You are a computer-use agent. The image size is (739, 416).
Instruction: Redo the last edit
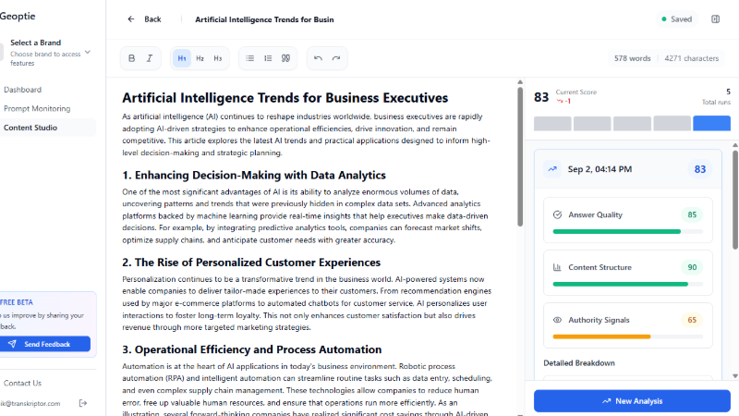(336, 58)
